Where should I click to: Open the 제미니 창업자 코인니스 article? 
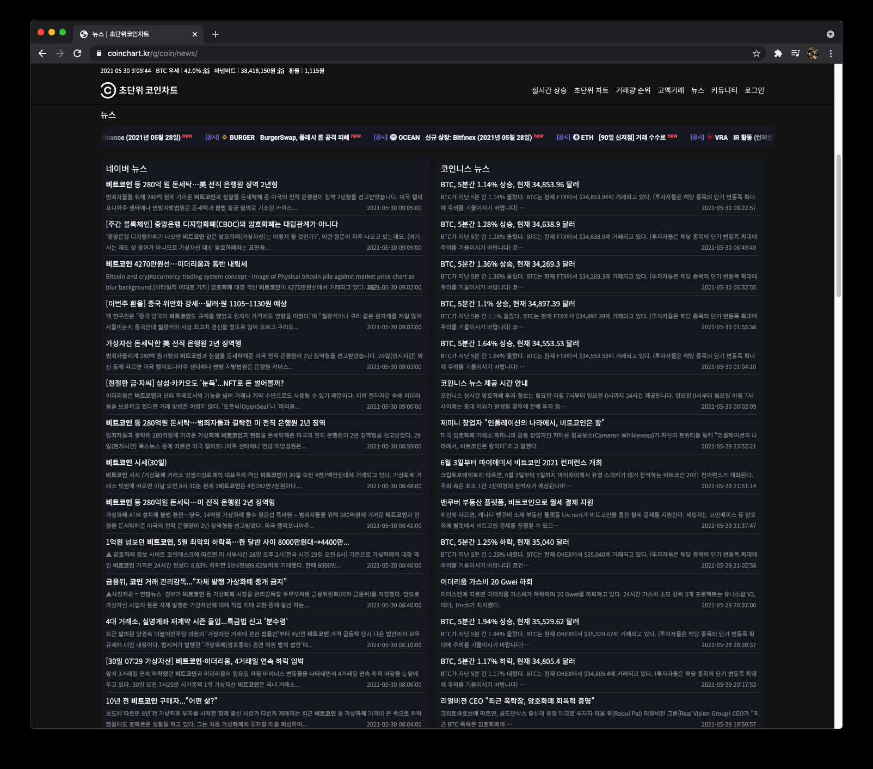point(522,423)
